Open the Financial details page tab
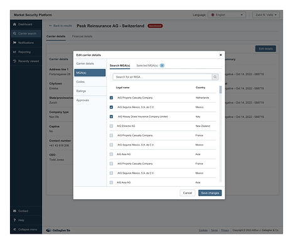The image size is (298, 250). [82, 36]
